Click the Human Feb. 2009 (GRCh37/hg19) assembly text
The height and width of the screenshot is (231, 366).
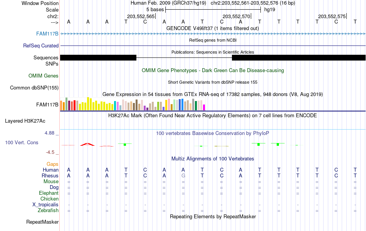168,3
